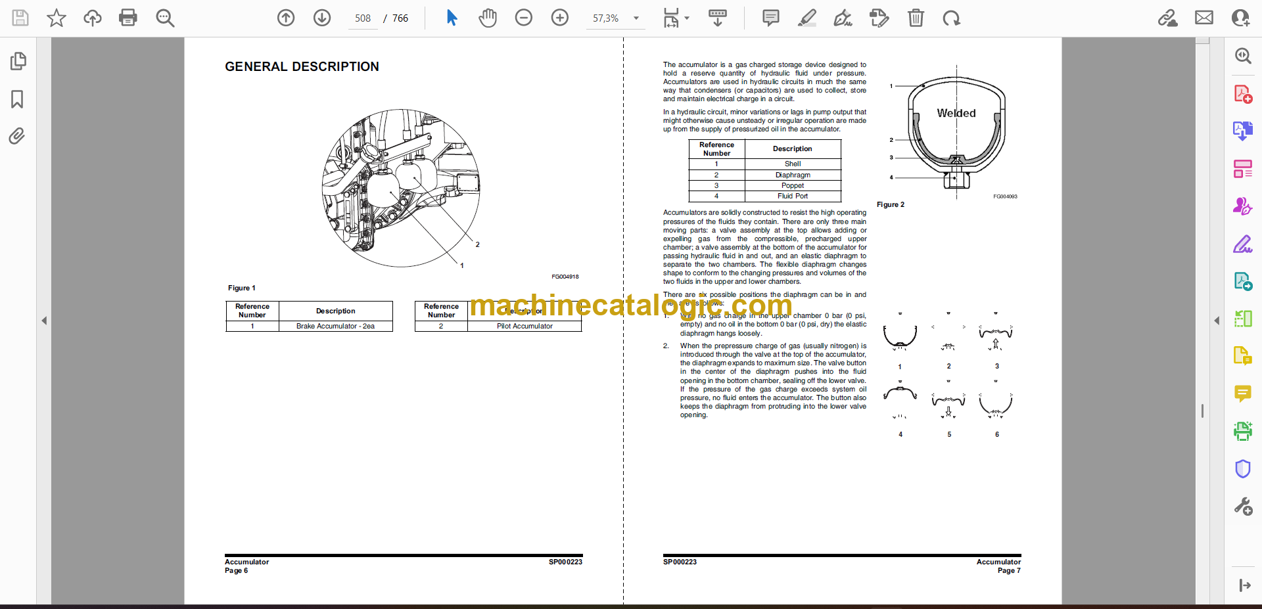Select the Highlight text tool
The image size is (1262, 609).
click(x=807, y=18)
